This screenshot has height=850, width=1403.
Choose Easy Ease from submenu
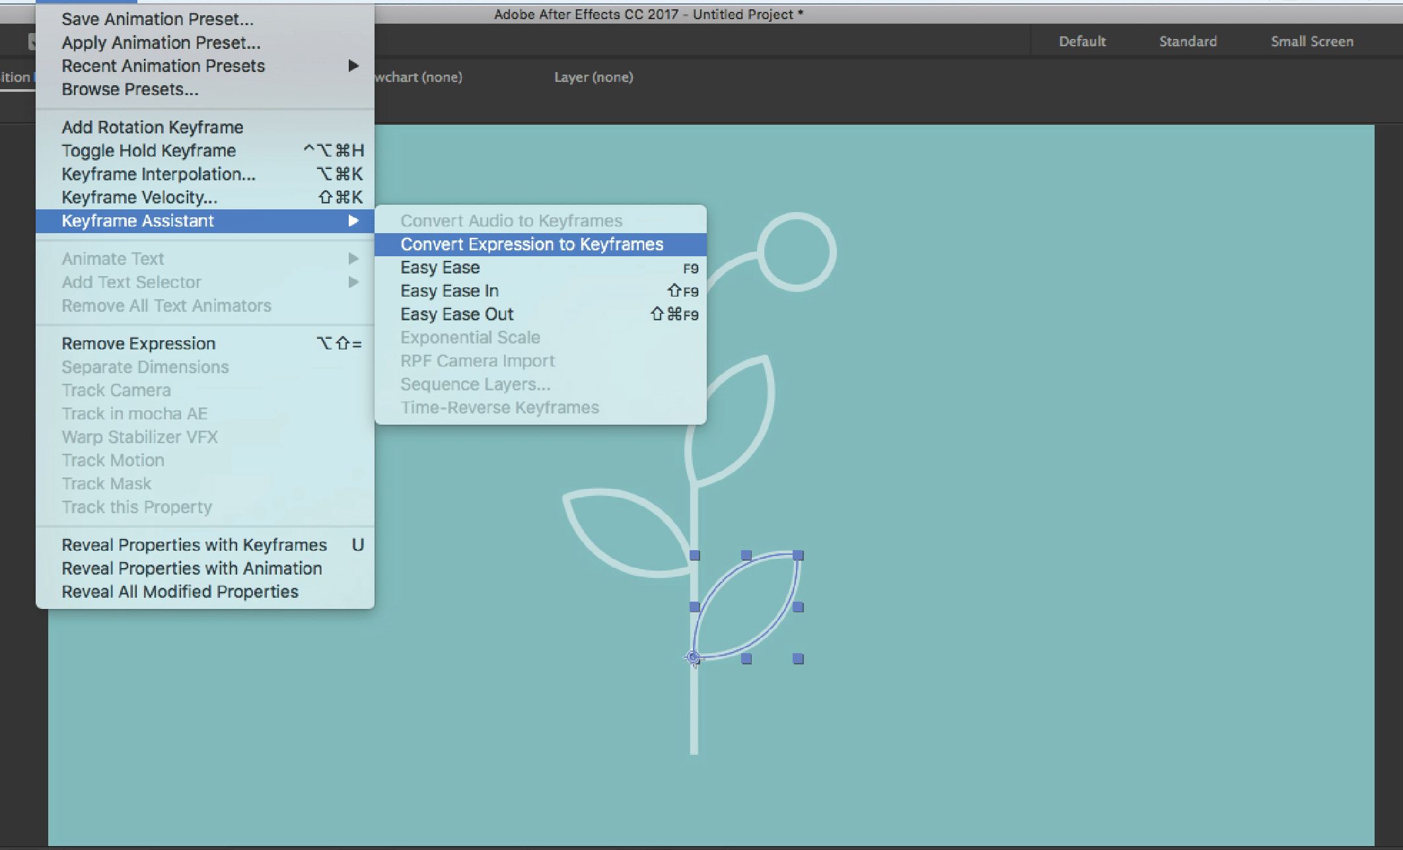pyautogui.click(x=440, y=267)
